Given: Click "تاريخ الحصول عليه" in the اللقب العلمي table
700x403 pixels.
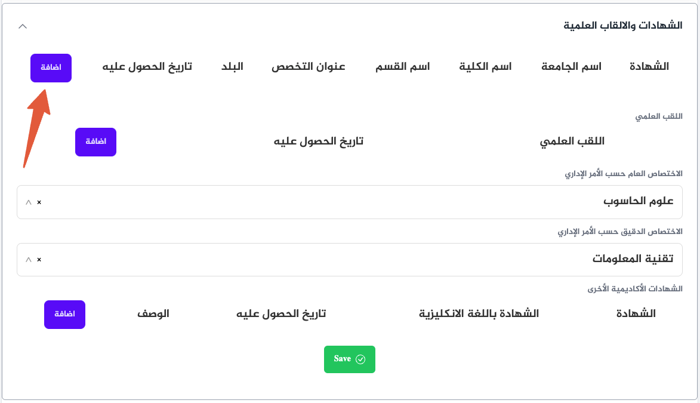Looking at the screenshot, I should point(318,141).
